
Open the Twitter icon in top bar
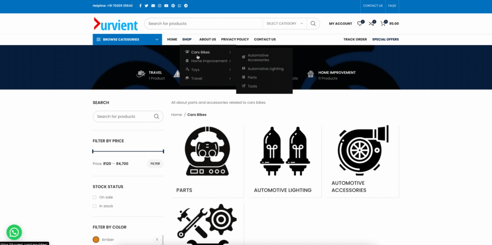tap(146, 5)
